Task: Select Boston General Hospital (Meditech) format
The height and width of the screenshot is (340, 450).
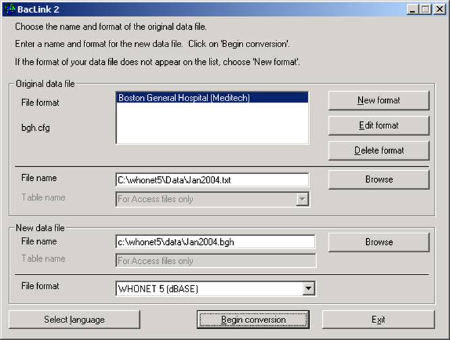Action: point(212,98)
